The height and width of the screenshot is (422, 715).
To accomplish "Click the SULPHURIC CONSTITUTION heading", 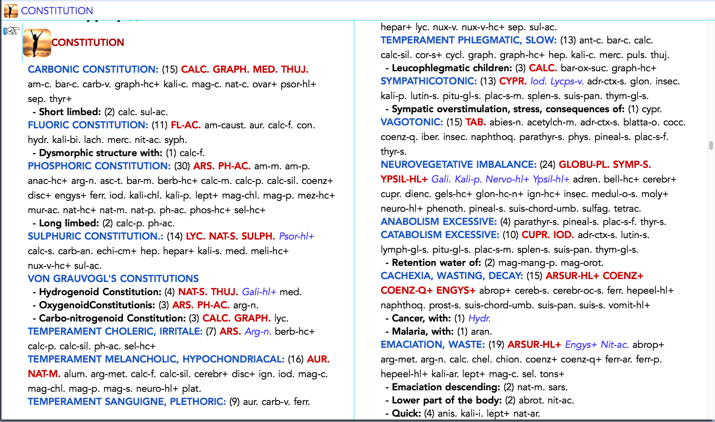I will (95, 236).
